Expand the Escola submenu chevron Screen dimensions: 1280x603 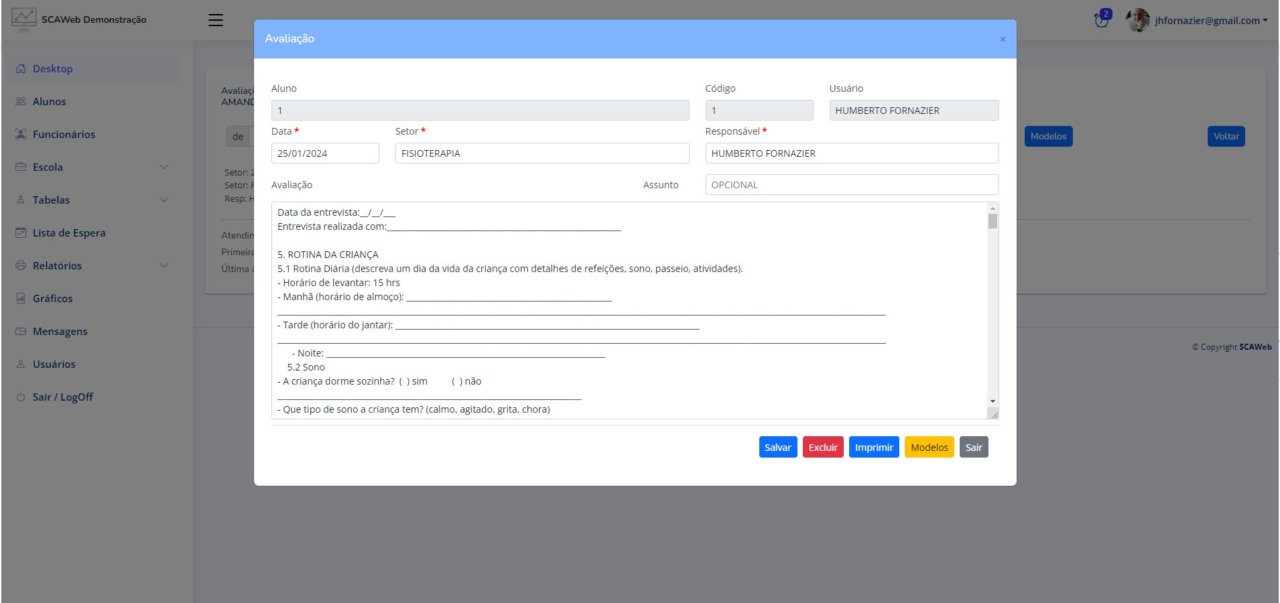(x=164, y=167)
